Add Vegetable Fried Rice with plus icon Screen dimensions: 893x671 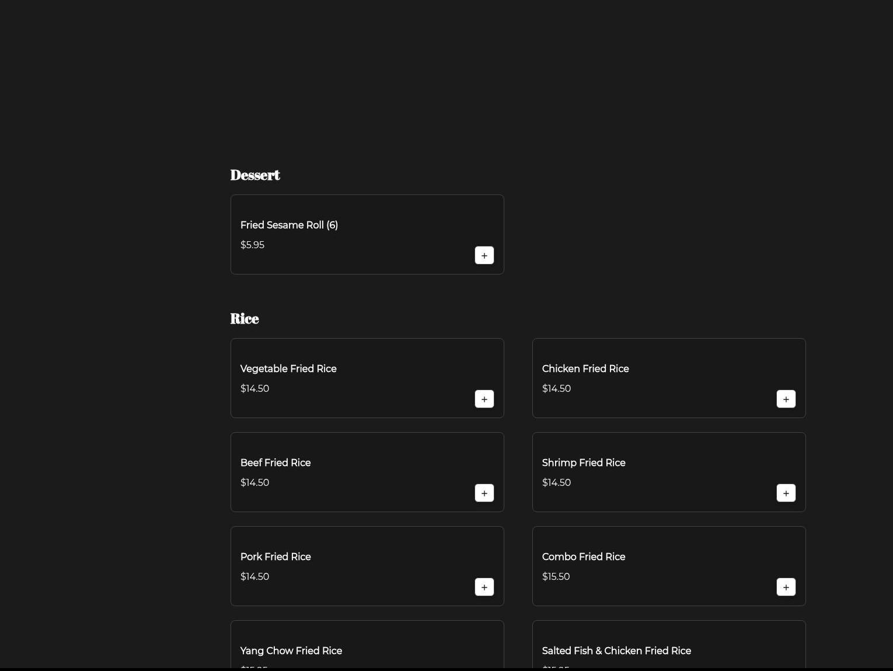pos(484,399)
